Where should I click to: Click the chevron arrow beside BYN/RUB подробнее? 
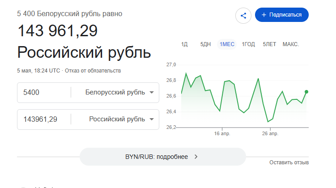click(x=196, y=157)
